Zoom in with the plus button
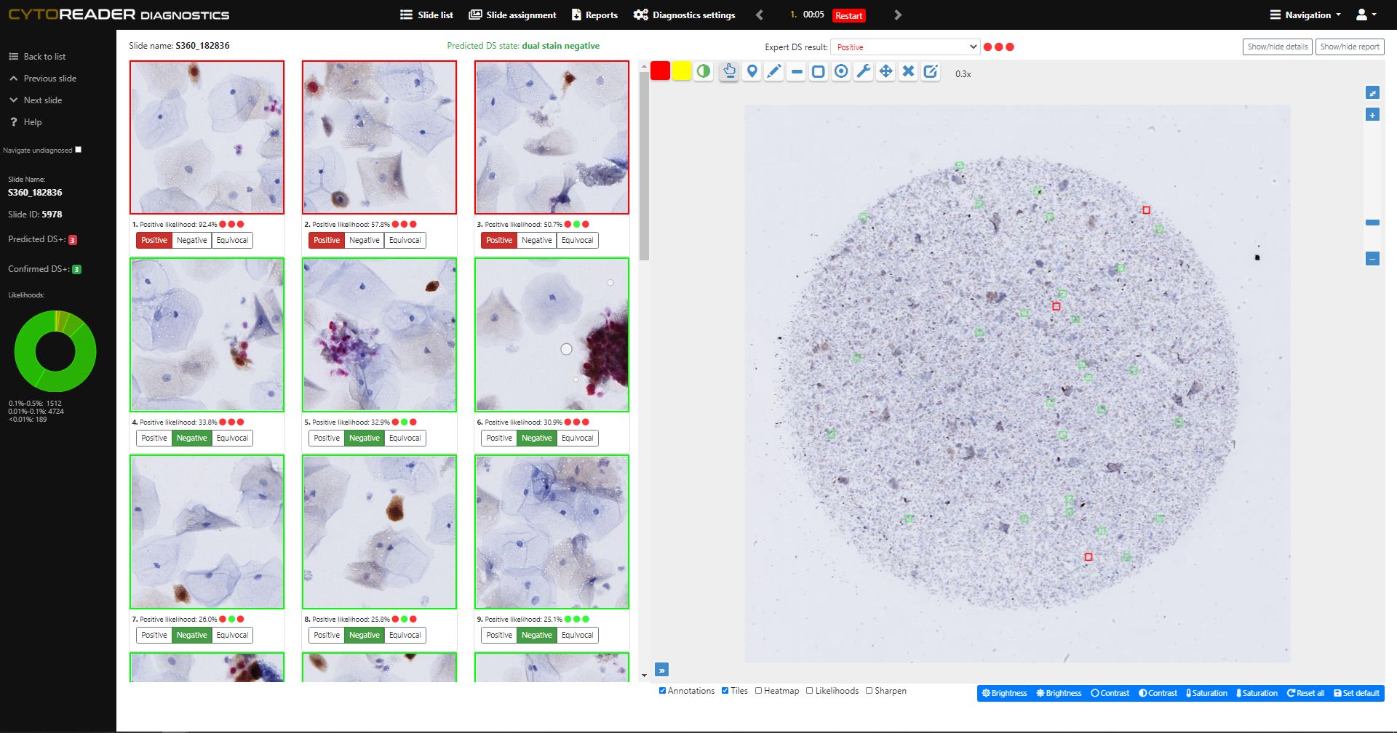Screen dimensions: 1397x733 coord(1372,115)
